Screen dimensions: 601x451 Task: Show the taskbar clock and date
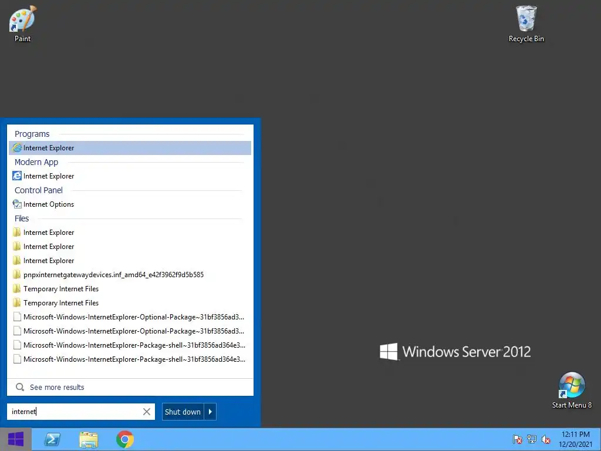point(575,439)
